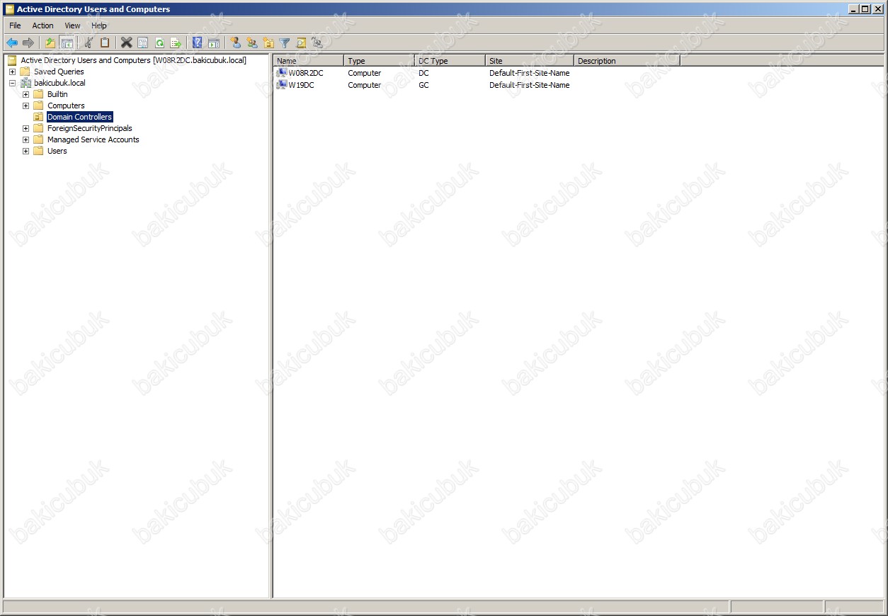Open the File menu
Screen dimensions: 888x616
pos(15,25)
